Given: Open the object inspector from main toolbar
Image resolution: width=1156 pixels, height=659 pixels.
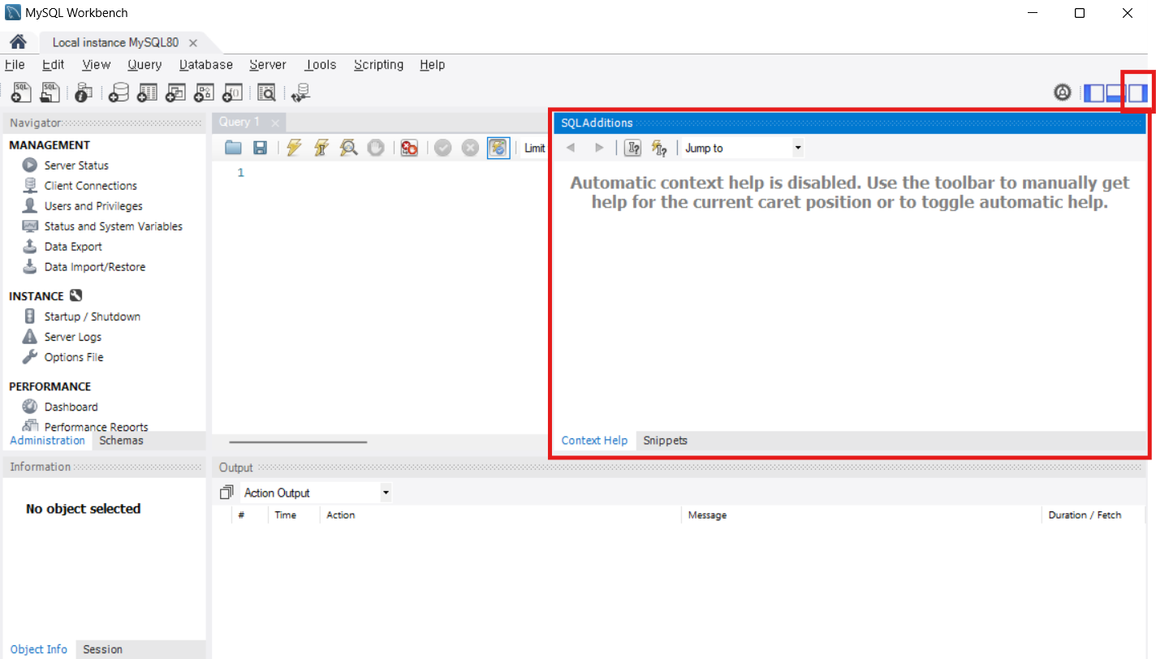Looking at the screenshot, I should tap(84, 93).
